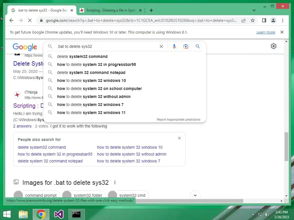Click the network tray icon

pyautogui.click(x=260, y=215)
